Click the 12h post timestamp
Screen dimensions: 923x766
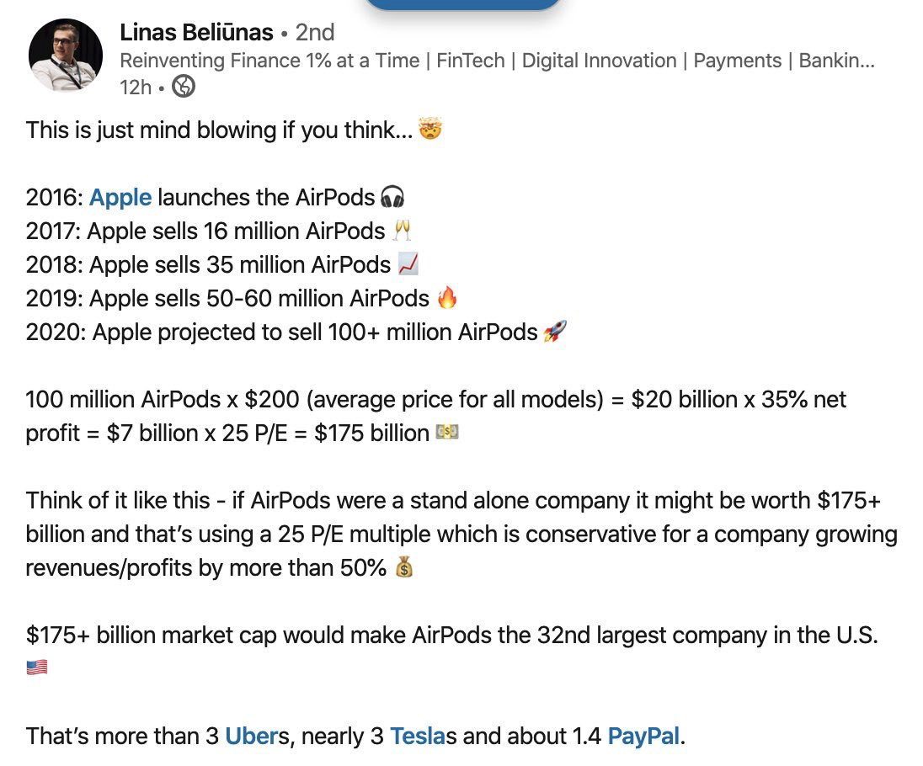[x=136, y=87]
